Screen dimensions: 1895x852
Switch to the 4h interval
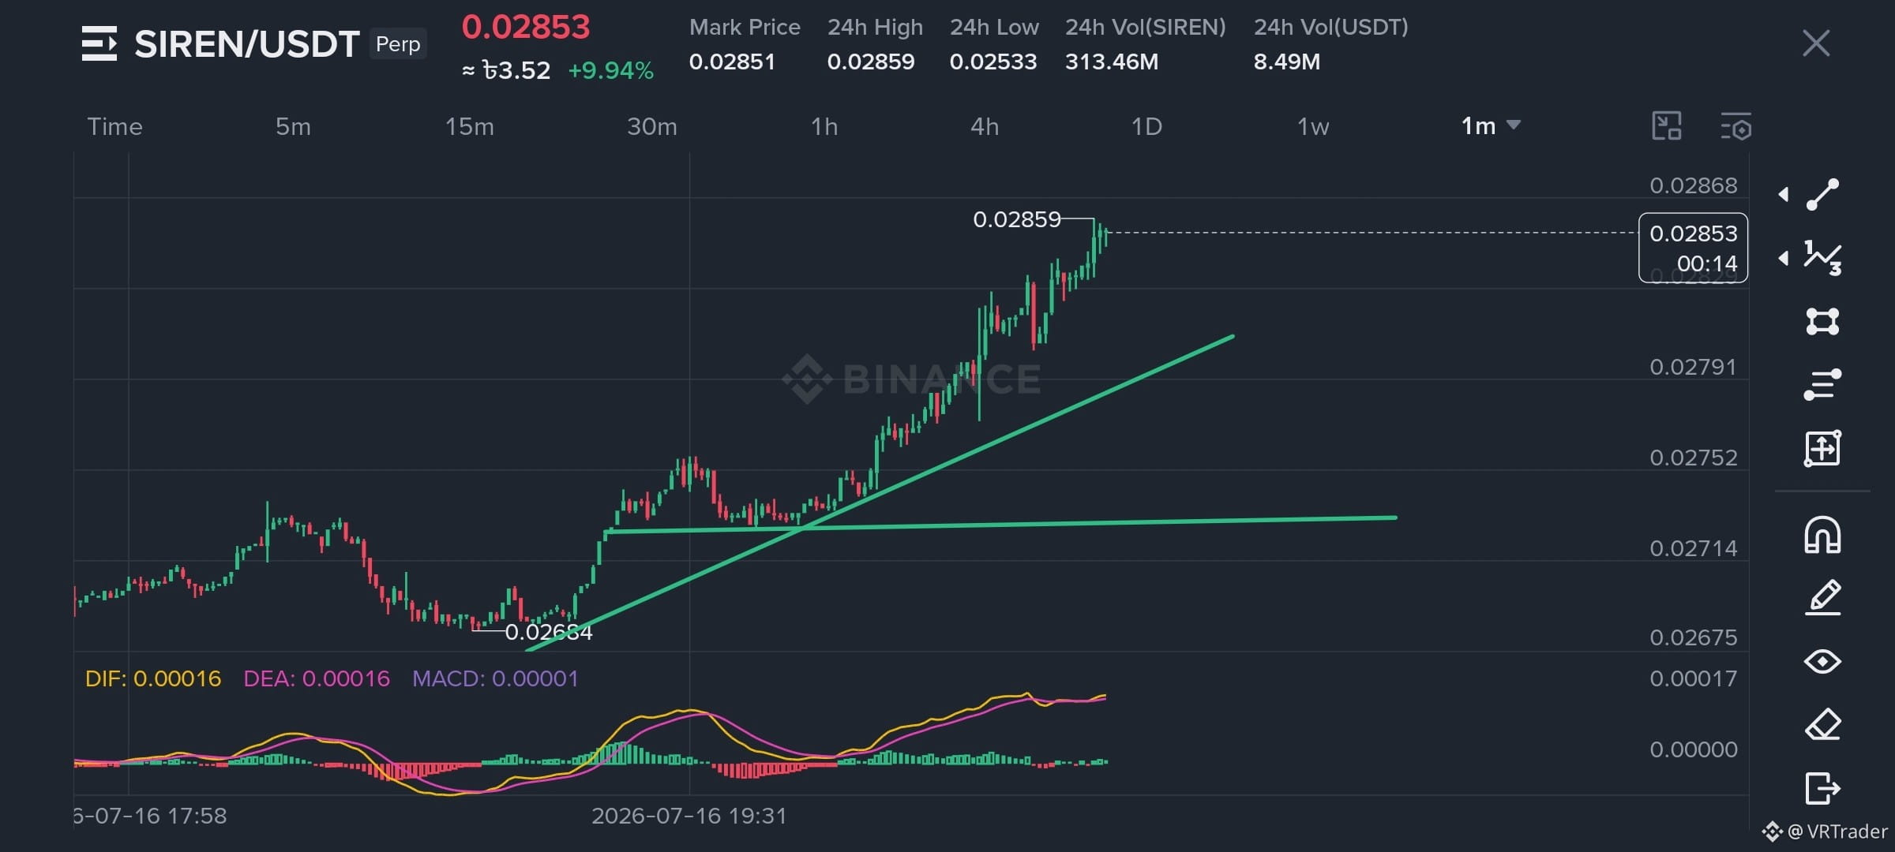coord(985,126)
